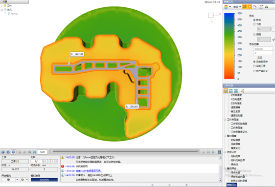Open the HASP key check hyperlink in the log

pyautogui.click(x=89, y=171)
